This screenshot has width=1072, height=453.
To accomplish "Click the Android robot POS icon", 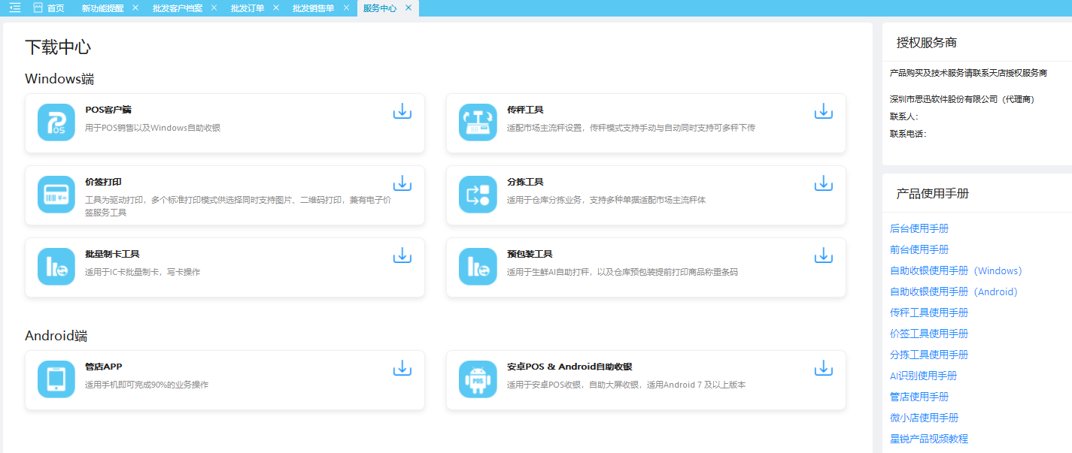I will click(478, 379).
